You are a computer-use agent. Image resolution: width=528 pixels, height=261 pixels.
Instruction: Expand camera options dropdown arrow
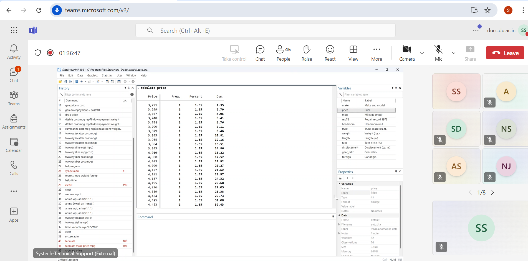tap(422, 53)
